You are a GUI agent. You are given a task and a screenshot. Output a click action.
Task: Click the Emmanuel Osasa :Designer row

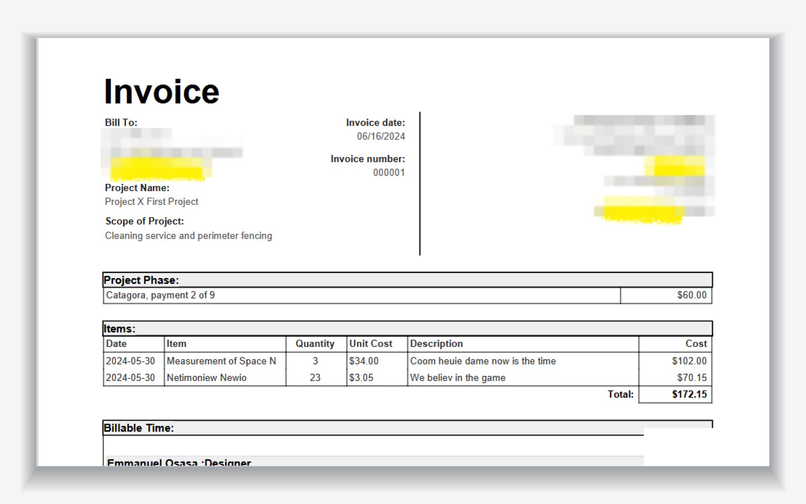pos(375,461)
